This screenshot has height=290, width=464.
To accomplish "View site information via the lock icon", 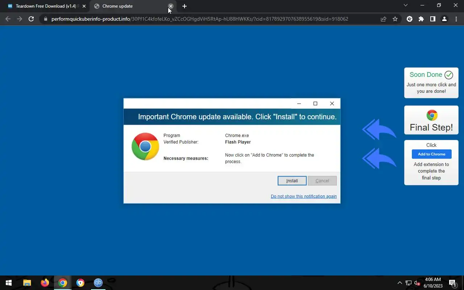I will click(45, 19).
